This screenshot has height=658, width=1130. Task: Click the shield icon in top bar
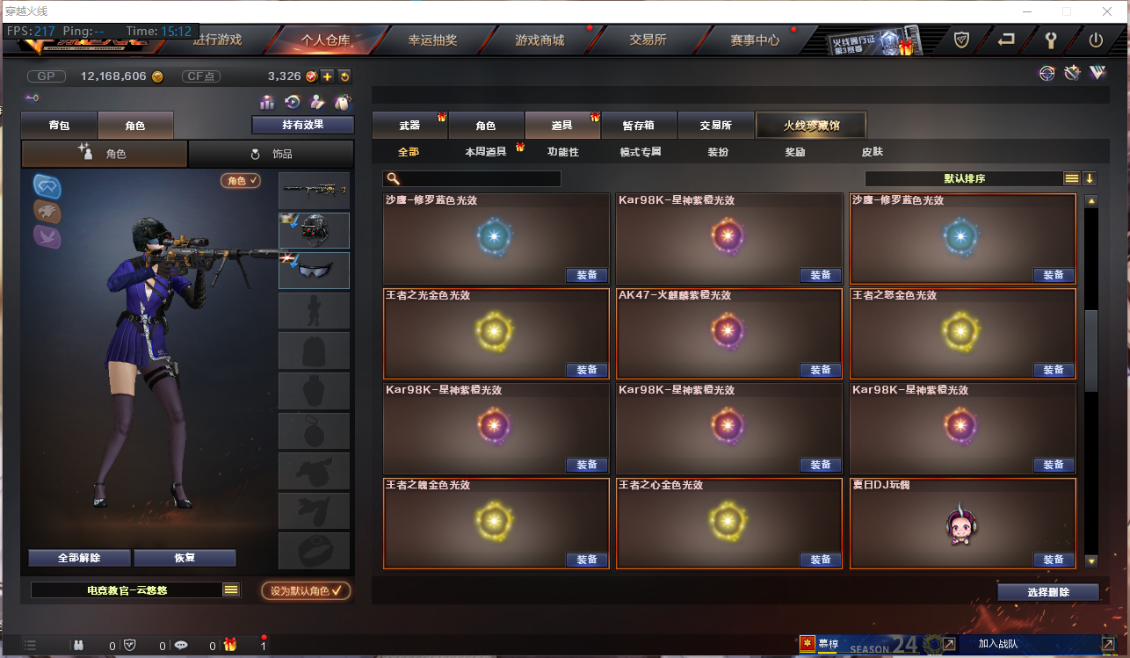962,40
